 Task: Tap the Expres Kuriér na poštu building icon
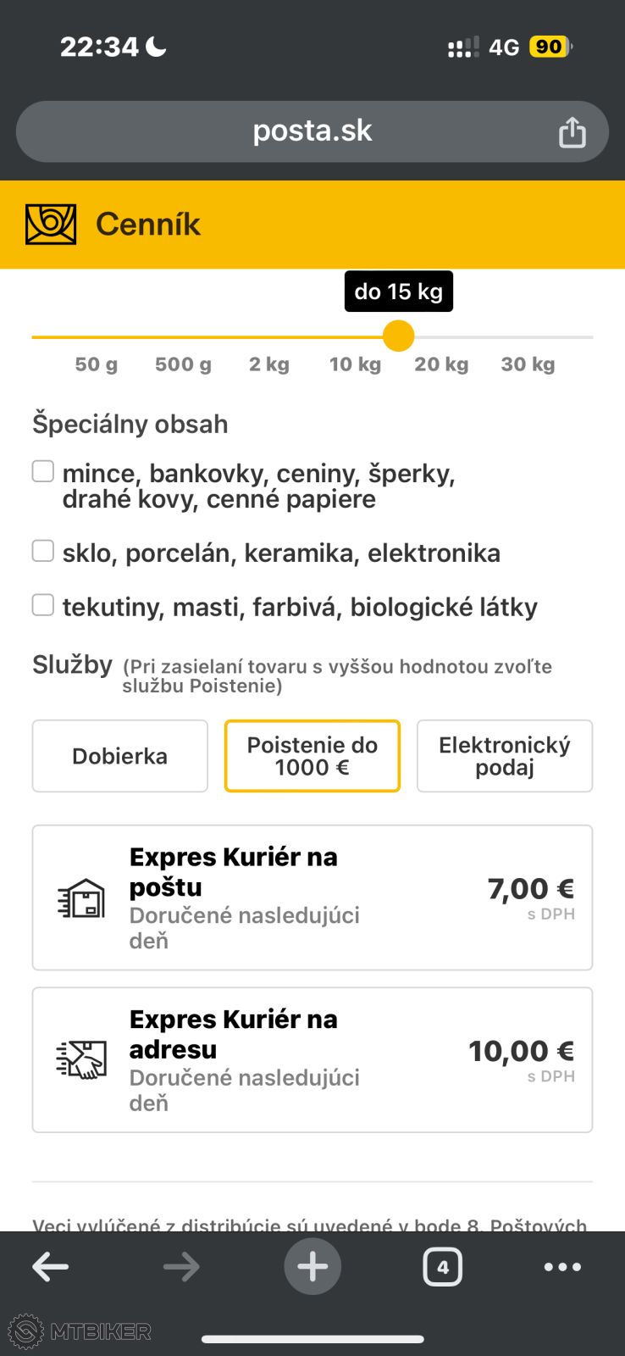82,898
